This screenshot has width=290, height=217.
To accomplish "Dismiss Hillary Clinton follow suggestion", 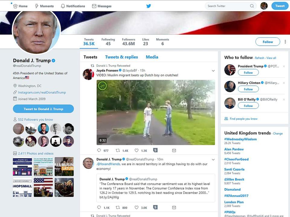I will point(284,83).
